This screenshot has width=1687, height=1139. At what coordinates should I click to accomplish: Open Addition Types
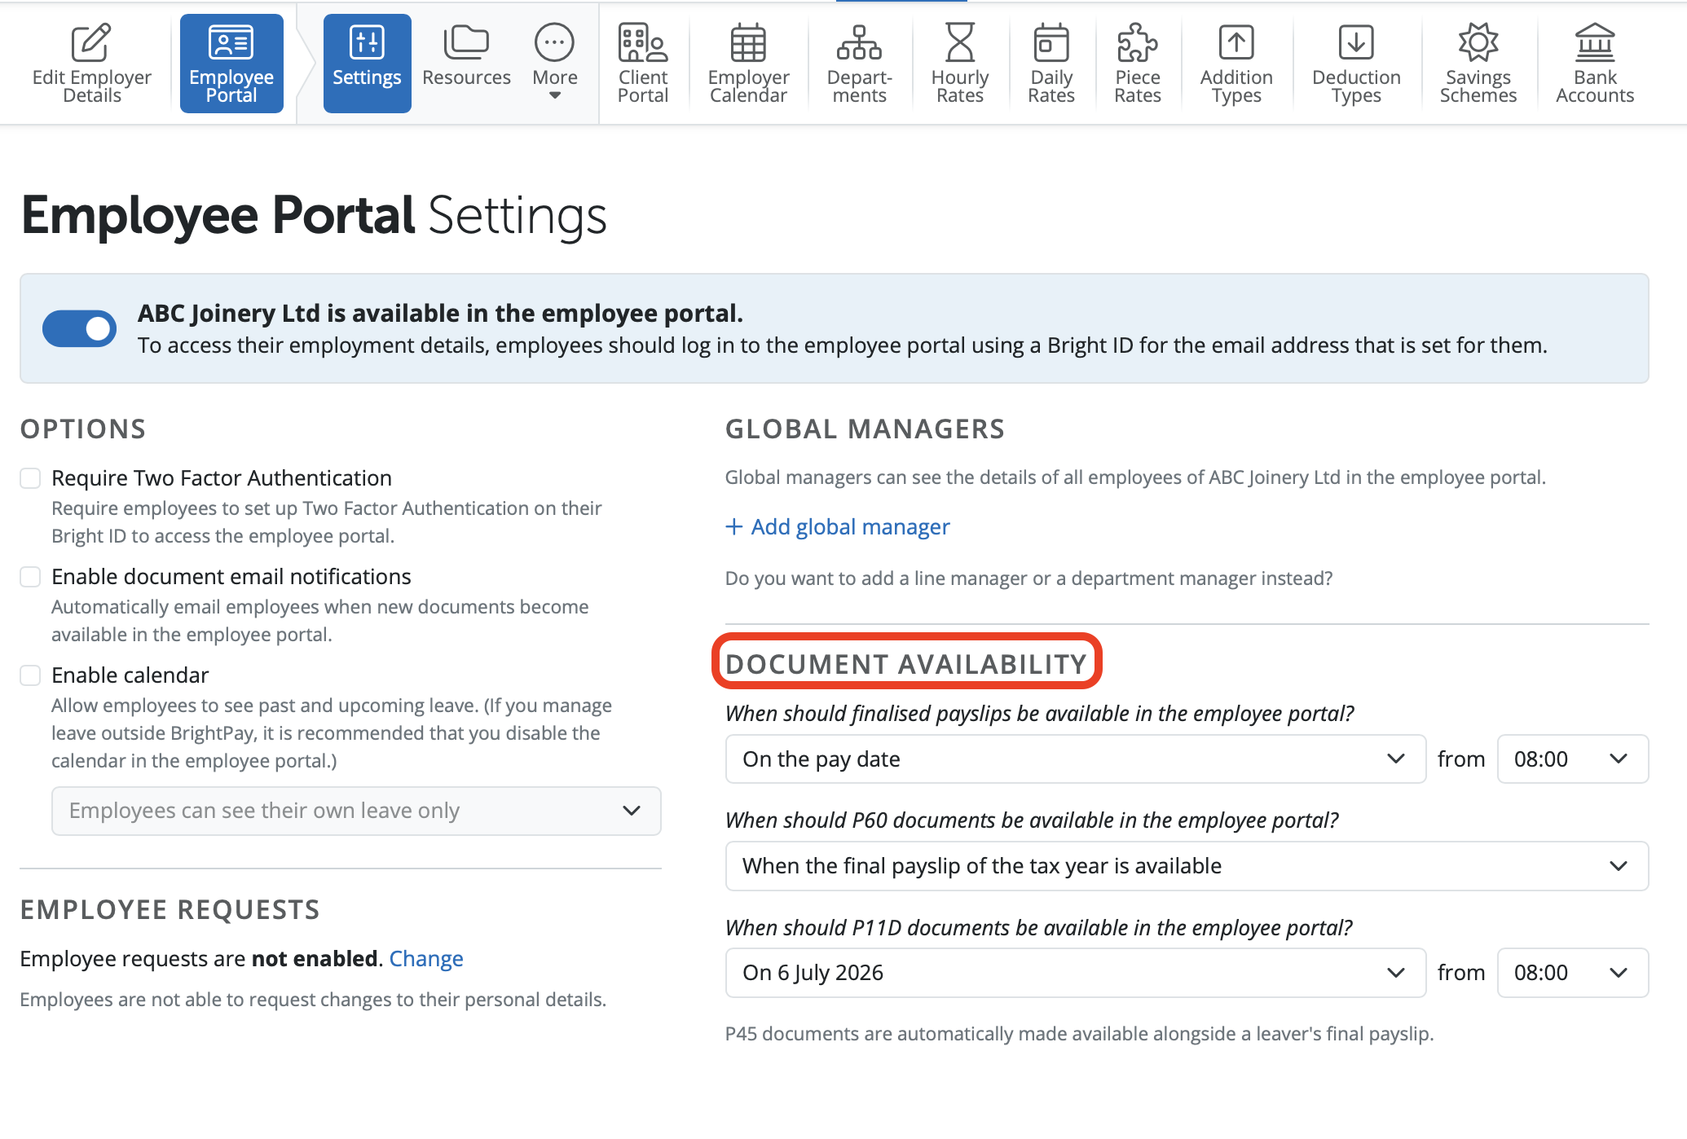click(1236, 64)
